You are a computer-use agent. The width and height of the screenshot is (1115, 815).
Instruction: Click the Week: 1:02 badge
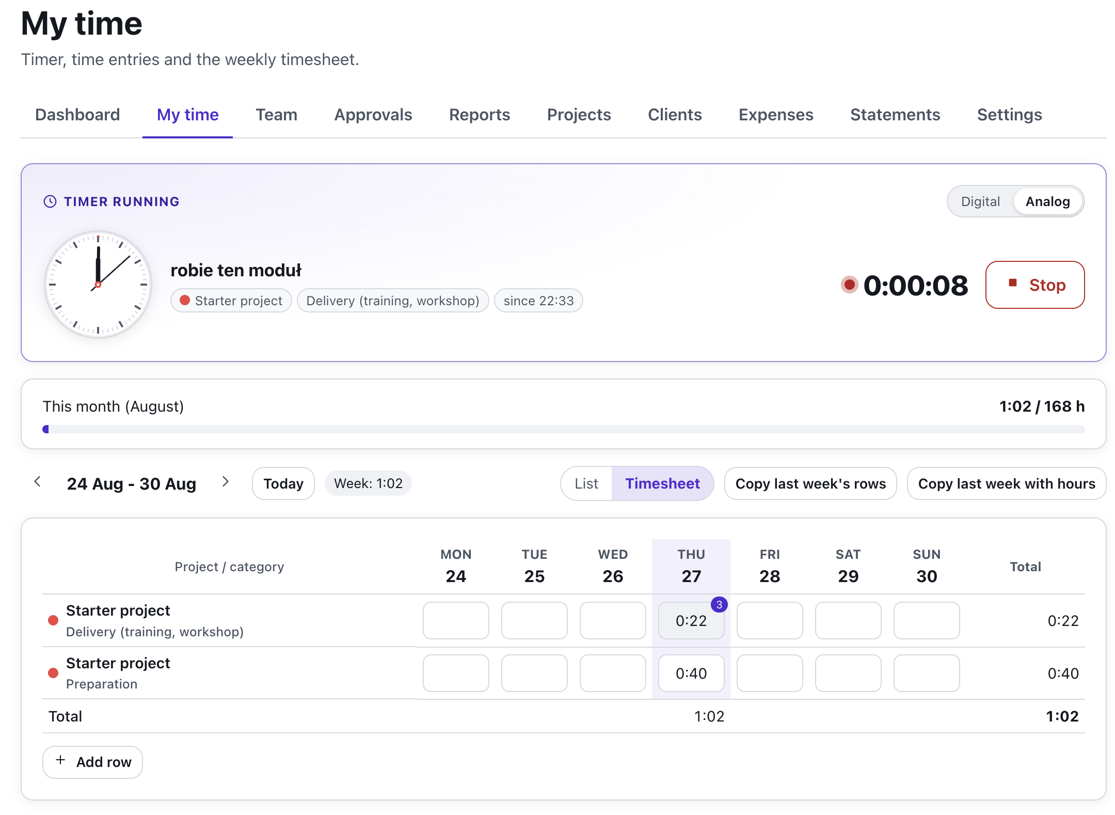(x=368, y=483)
